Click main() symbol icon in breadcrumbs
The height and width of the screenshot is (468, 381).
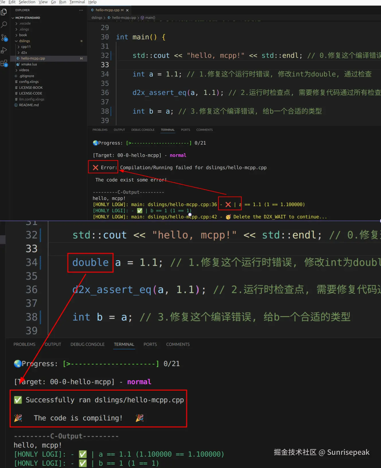(142, 18)
